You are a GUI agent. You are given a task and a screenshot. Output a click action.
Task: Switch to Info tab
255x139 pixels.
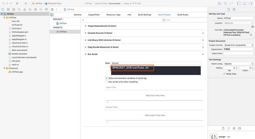(x=129, y=15)
